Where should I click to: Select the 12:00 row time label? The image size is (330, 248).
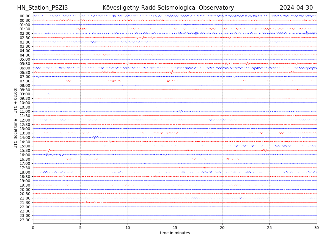25,120
